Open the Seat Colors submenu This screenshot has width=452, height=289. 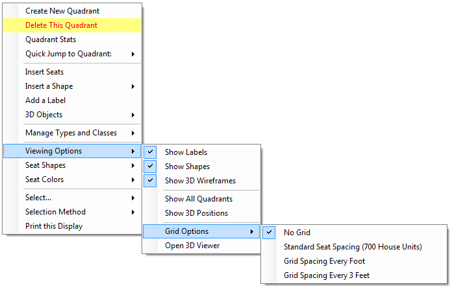pyautogui.click(x=44, y=179)
